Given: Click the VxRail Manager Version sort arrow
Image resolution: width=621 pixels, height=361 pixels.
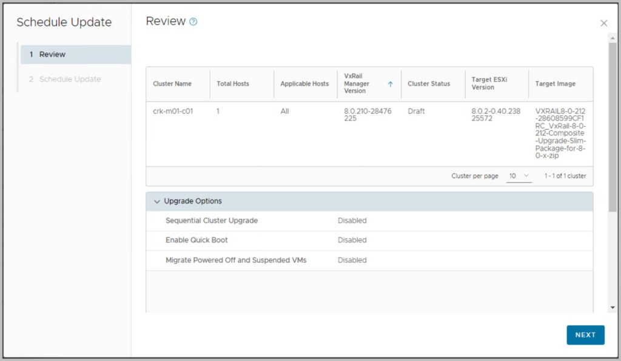Looking at the screenshot, I should click(390, 84).
